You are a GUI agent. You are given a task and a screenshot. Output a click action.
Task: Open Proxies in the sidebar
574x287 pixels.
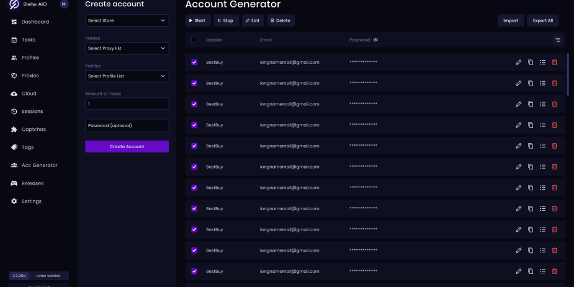tap(30, 76)
